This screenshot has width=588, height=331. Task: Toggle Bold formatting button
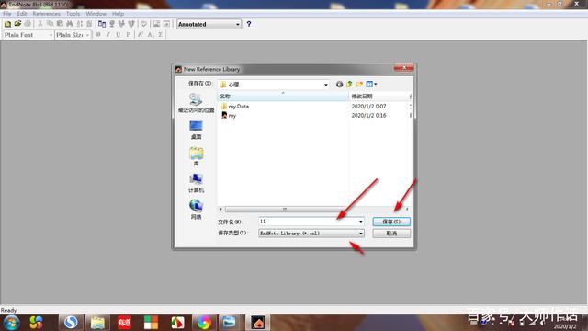coord(98,35)
